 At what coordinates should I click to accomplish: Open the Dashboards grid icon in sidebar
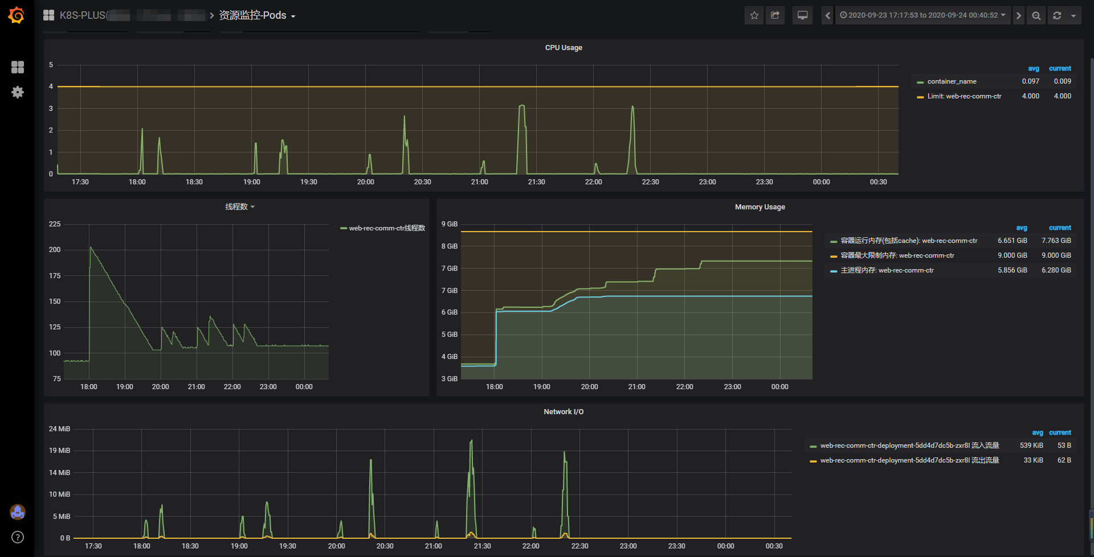18,67
